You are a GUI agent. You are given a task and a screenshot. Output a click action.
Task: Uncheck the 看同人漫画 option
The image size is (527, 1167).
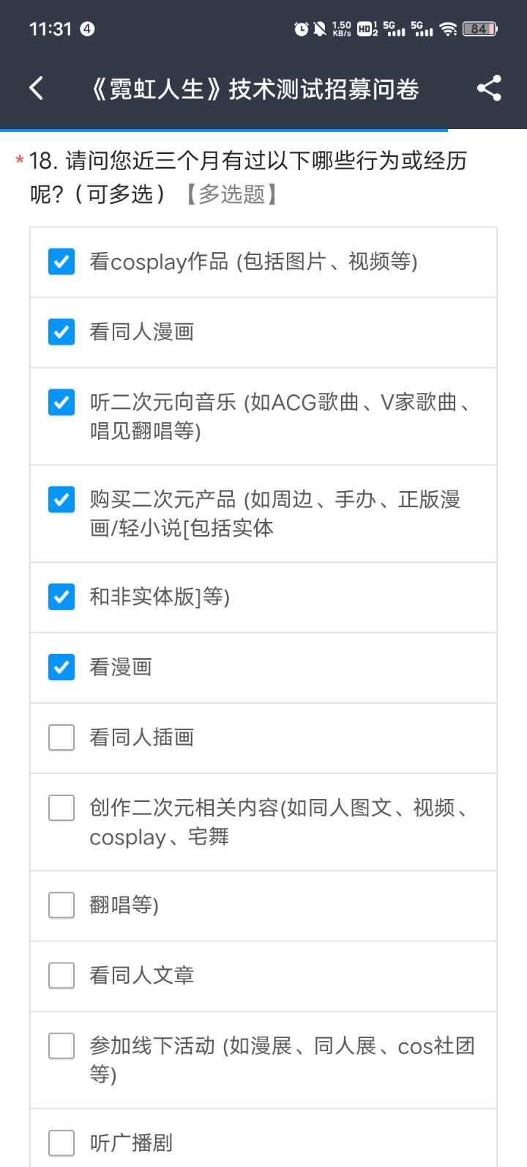pyautogui.click(x=61, y=332)
